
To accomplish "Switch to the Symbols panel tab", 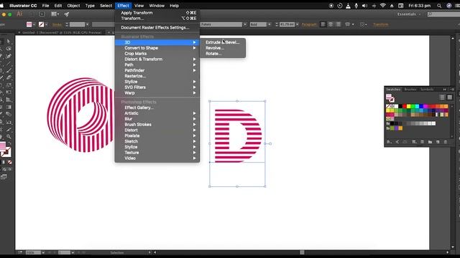I will [x=427, y=89].
